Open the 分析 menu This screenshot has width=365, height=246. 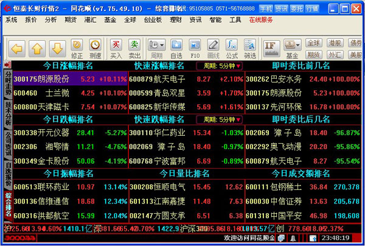point(50,20)
